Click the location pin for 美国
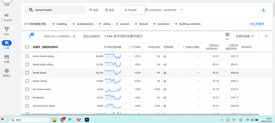275x123 pixels. (x=91, y=10)
